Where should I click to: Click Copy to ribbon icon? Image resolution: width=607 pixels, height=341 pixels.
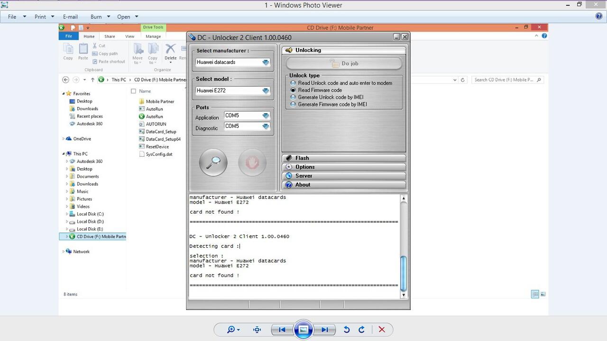[153, 54]
